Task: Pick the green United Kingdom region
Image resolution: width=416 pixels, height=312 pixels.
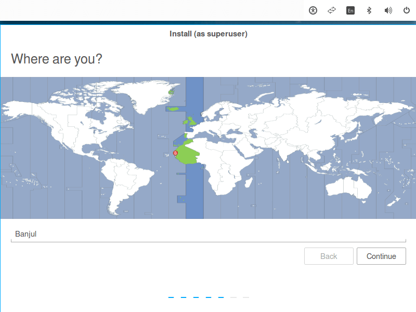Action: tap(191, 121)
